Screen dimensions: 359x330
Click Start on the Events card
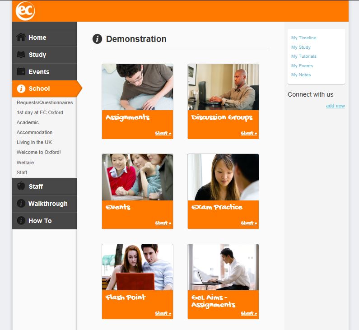click(x=163, y=223)
